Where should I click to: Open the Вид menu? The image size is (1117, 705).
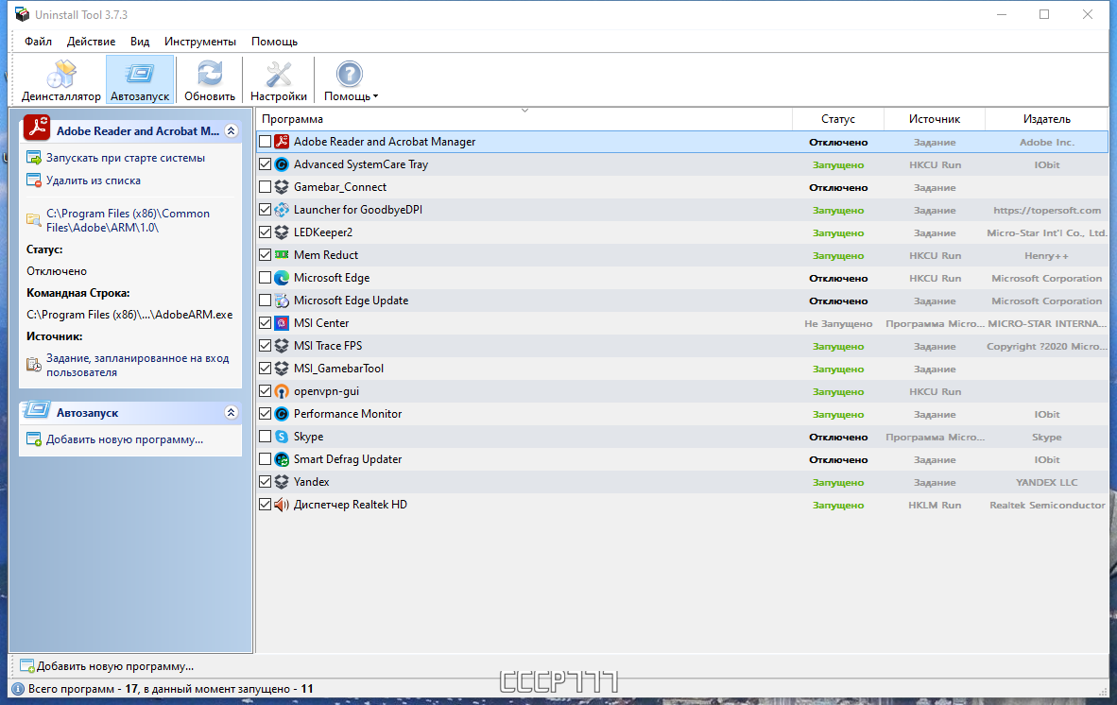140,42
